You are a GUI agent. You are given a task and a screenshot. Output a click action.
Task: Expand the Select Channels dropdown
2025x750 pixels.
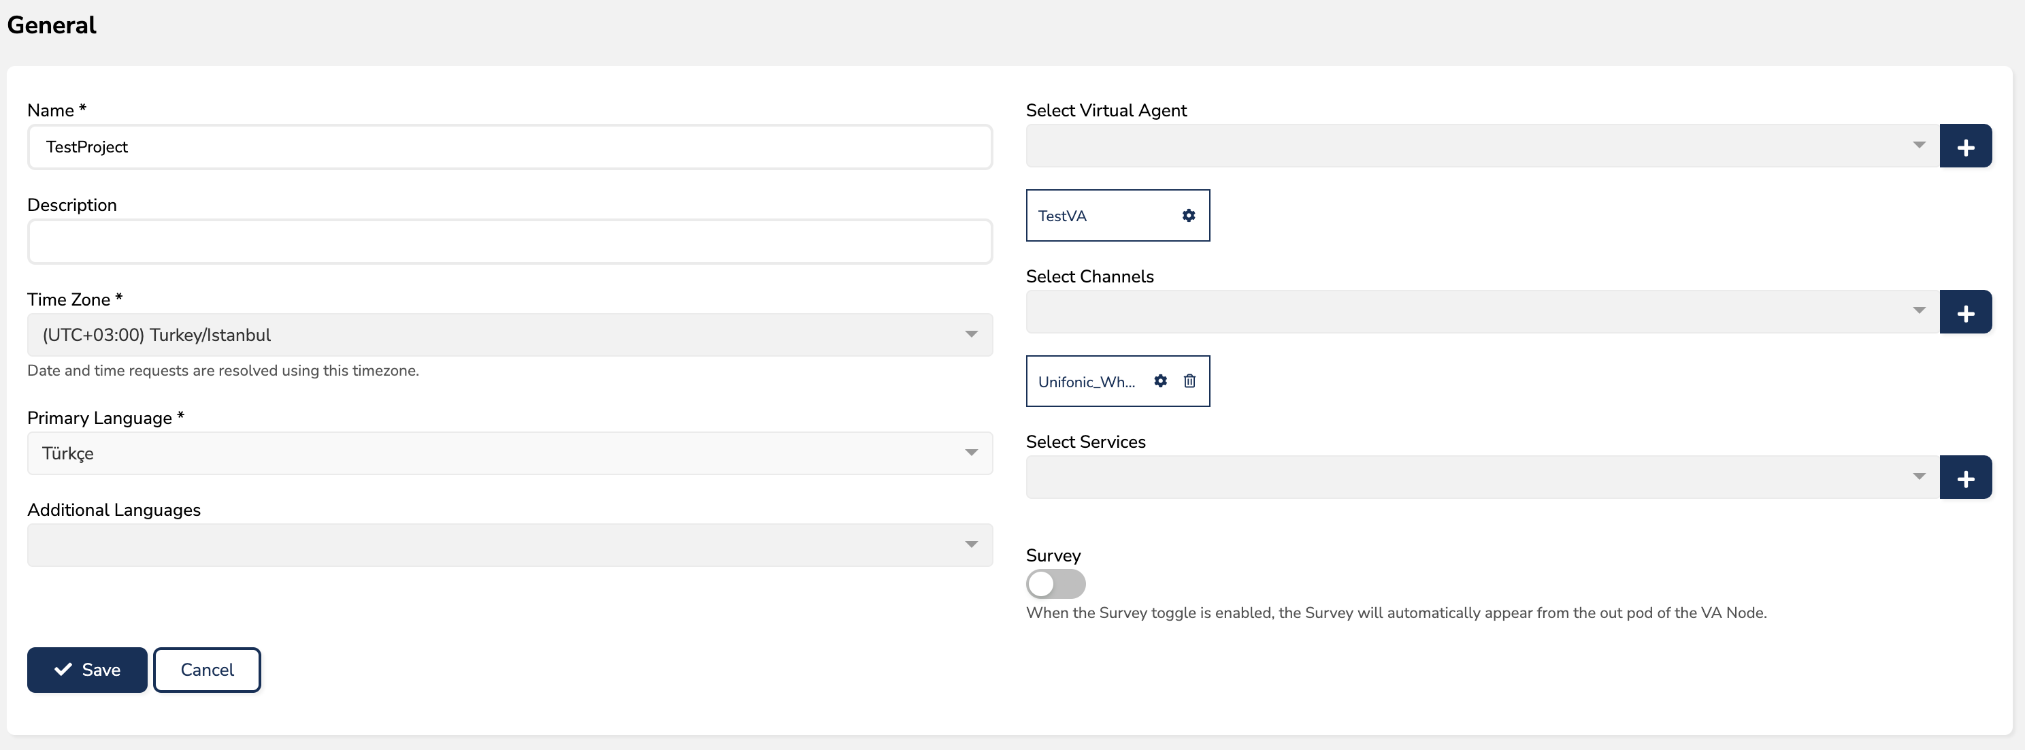pos(1482,312)
